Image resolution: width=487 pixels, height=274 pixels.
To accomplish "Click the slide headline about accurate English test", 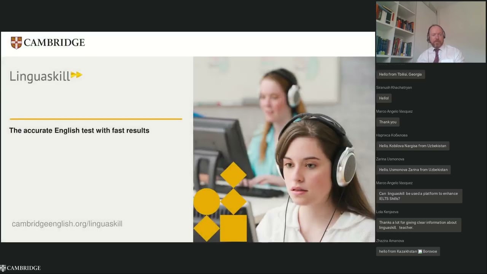I will point(79,131).
